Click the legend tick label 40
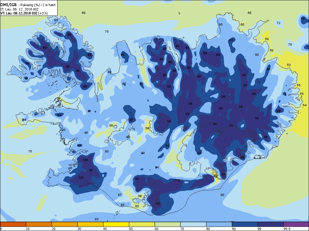This screenshot has height=231, width=309. click(105, 229)
